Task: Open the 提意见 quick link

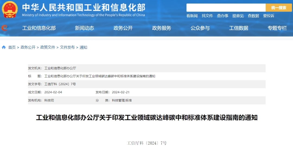Action: pos(238,16)
